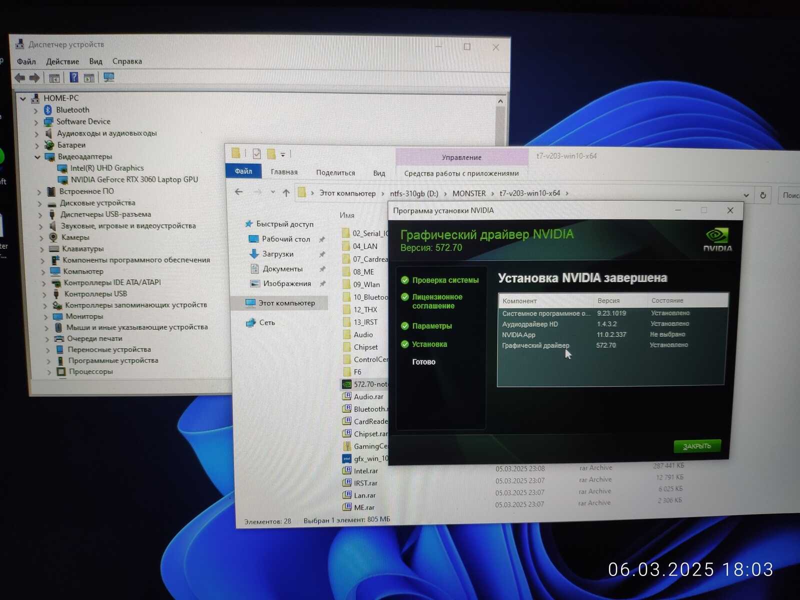800x600 pixels.
Task: Refresh the Explorer folder view
Action: coord(763,195)
